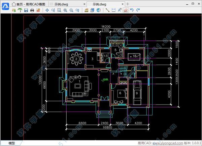This screenshot has height=146, width=202.
Task: Choose the text annotation tool A
Action: click(120, 10)
